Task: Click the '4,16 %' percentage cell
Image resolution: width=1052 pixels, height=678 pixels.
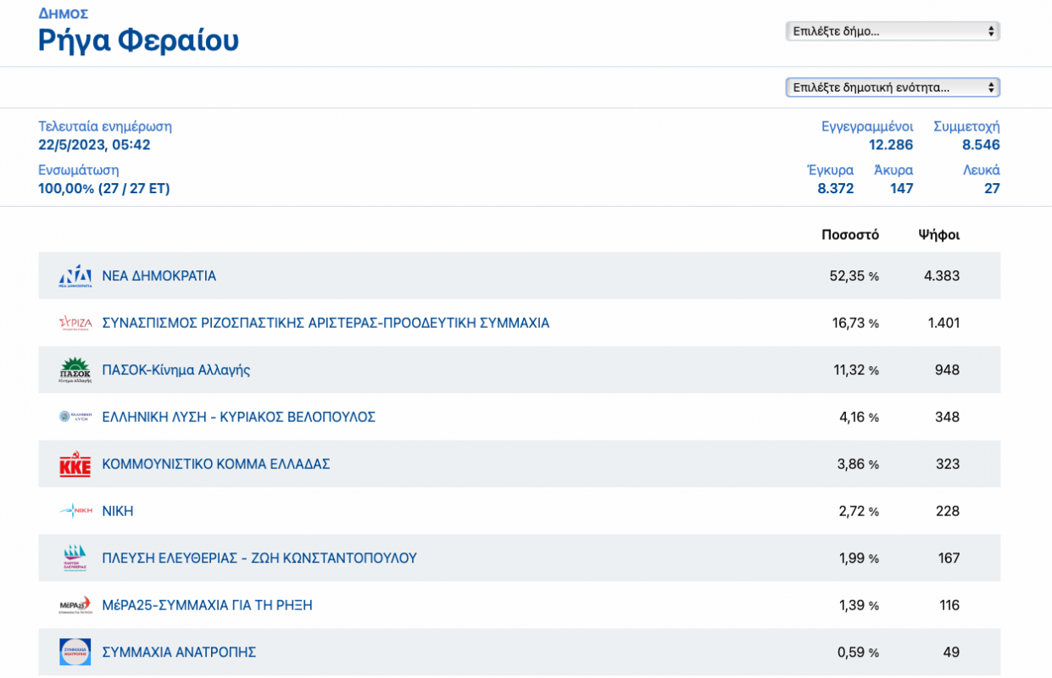Action: click(858, 417)
